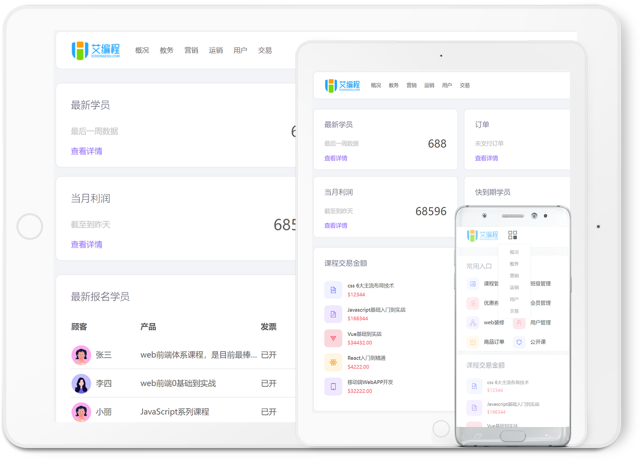641x460 pixels.
Task: Click the 公开课 icon on the phone
Action: (519, 342)
